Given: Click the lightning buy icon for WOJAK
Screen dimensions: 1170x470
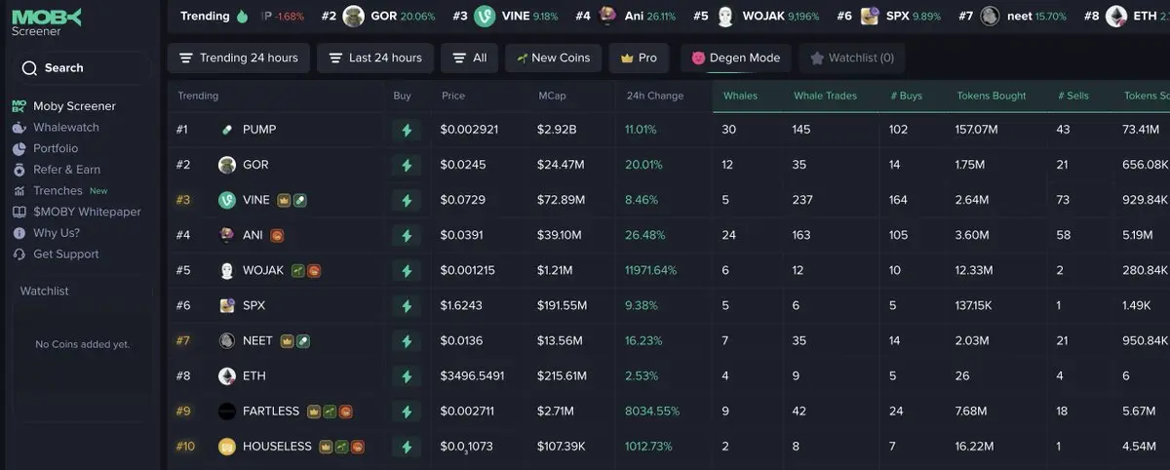Looking at the screenshot, I should (407, 270).
